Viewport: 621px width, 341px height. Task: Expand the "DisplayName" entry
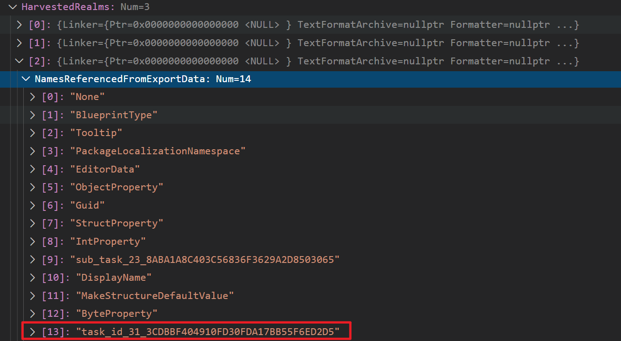[x=32, y=278]
